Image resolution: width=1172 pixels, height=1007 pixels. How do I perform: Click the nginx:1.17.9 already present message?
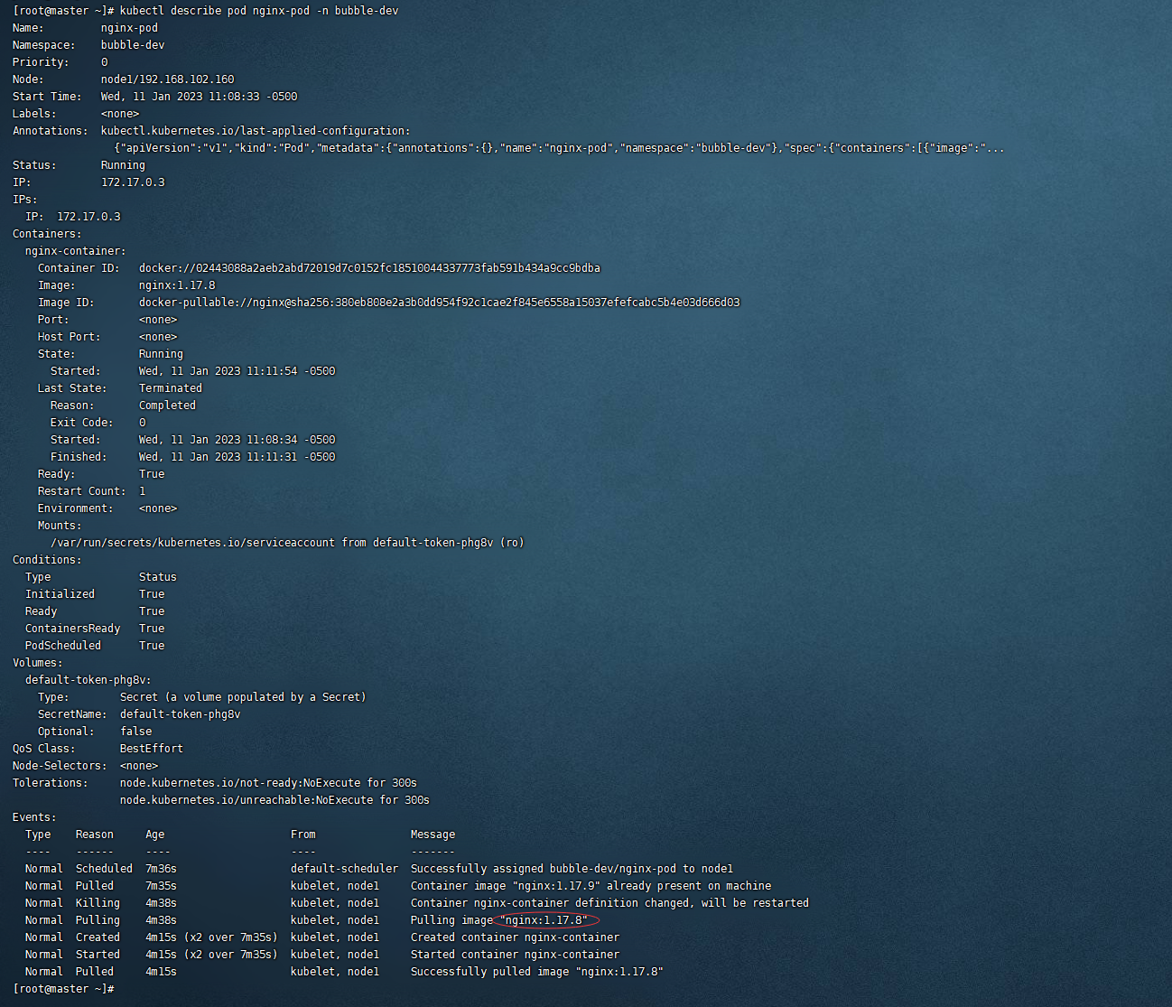(591, 886)
